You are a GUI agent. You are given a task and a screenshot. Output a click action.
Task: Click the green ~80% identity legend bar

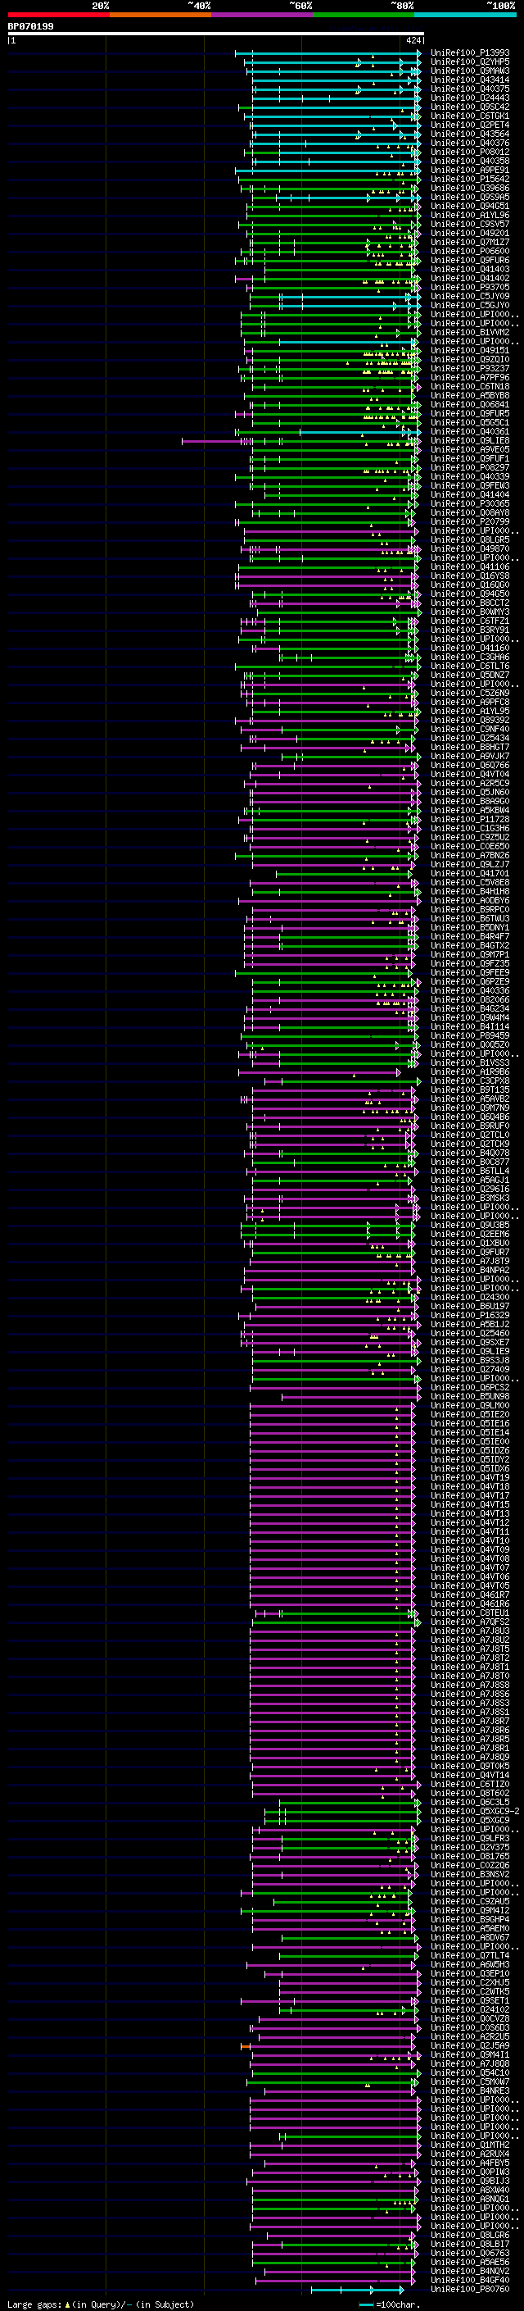(x=364, y=15)
